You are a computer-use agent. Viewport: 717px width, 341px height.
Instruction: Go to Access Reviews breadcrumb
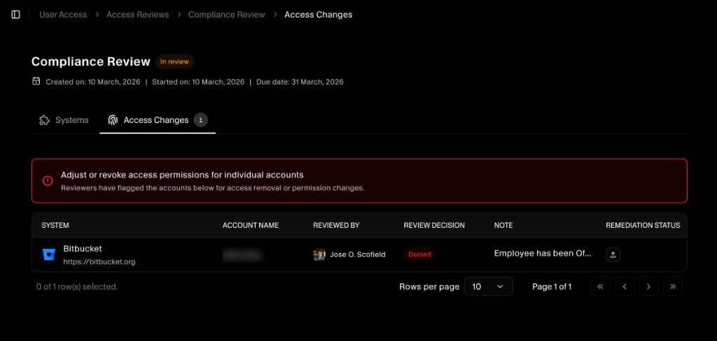point(138,15)
